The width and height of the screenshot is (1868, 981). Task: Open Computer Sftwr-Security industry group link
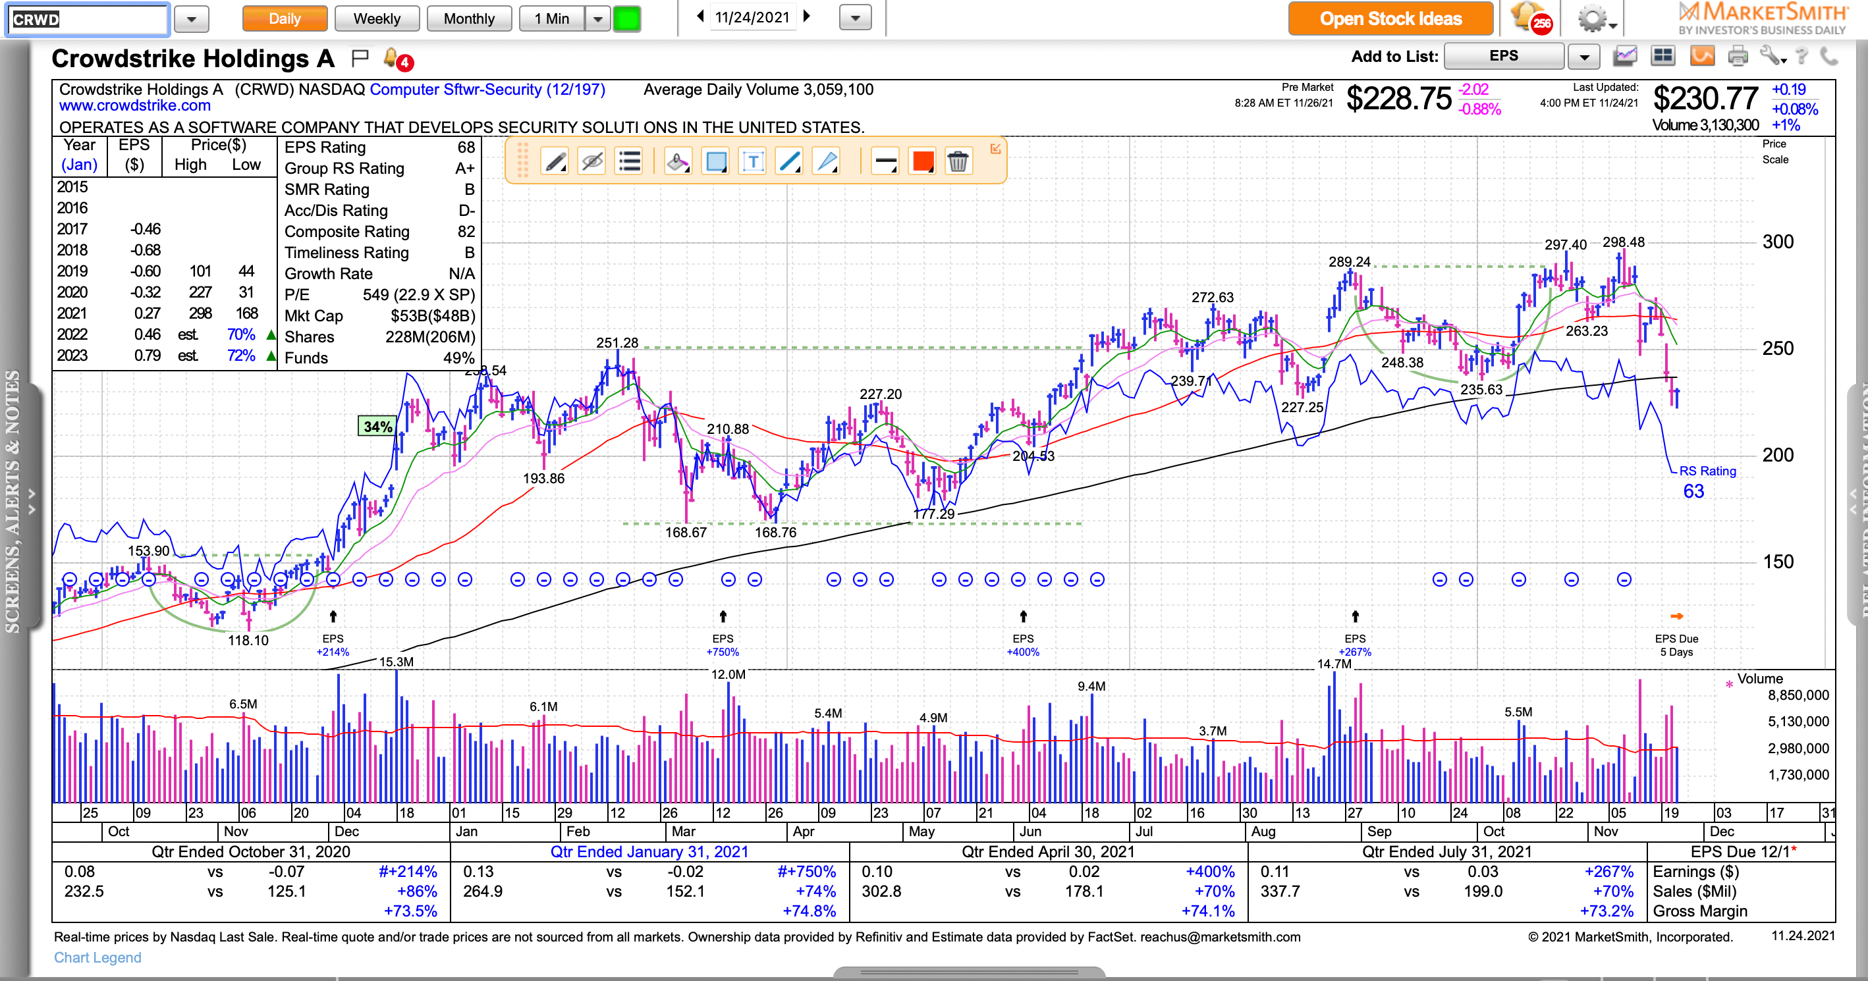[x=487, y=89]
